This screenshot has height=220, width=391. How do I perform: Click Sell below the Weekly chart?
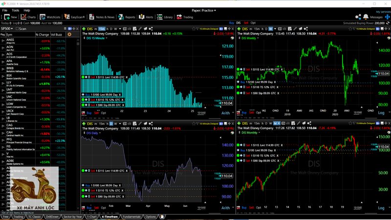pos(251,113)
